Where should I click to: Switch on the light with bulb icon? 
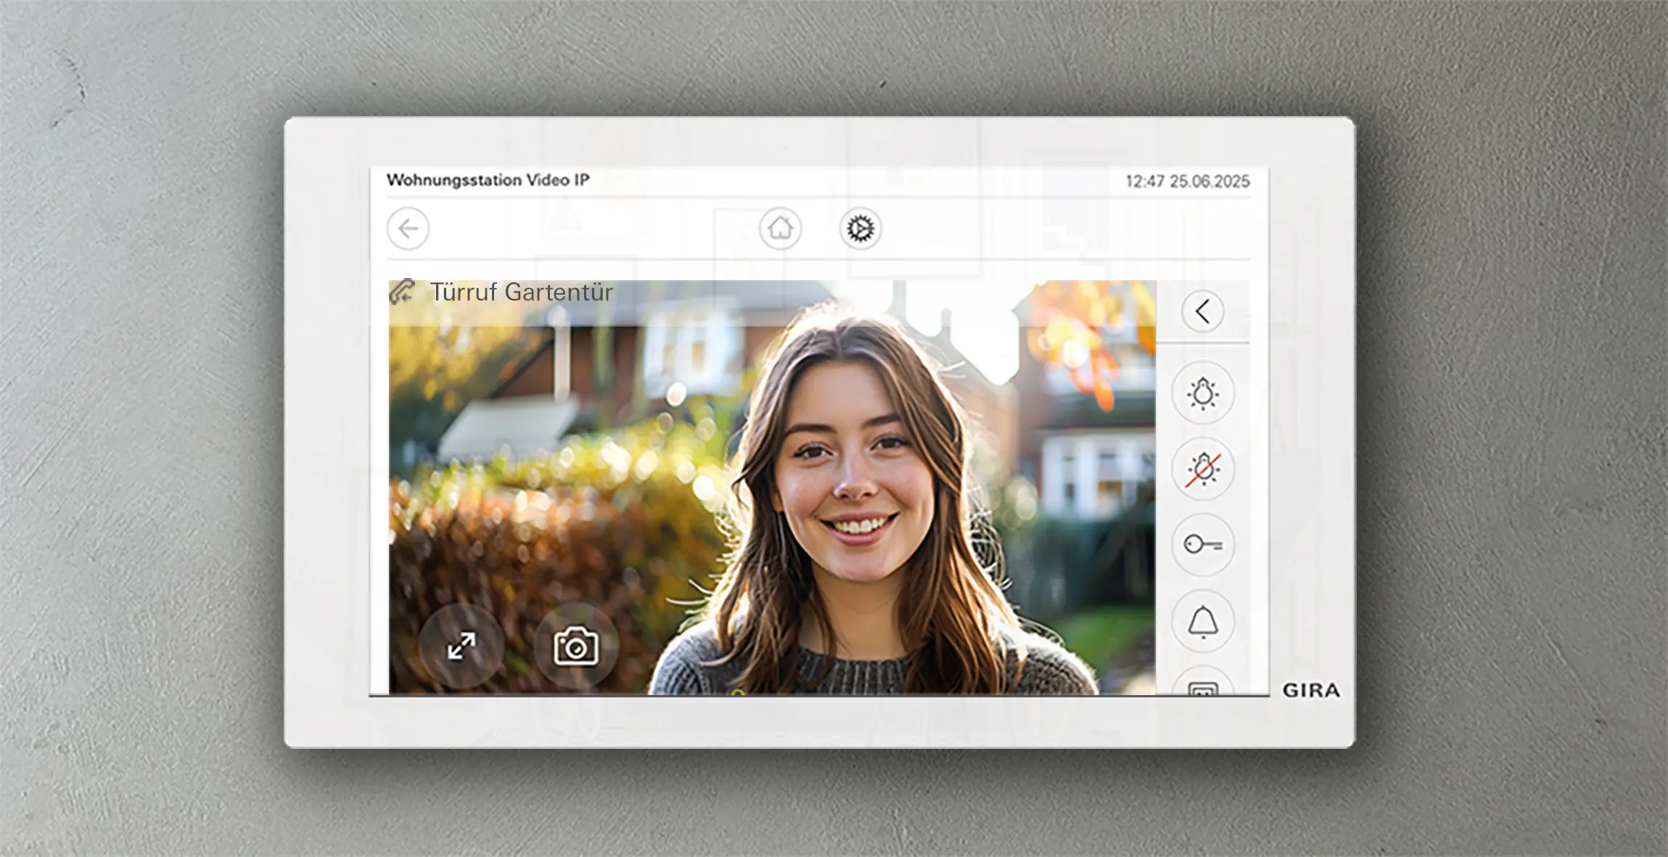pyautogui.click(x=1203, y=393)
